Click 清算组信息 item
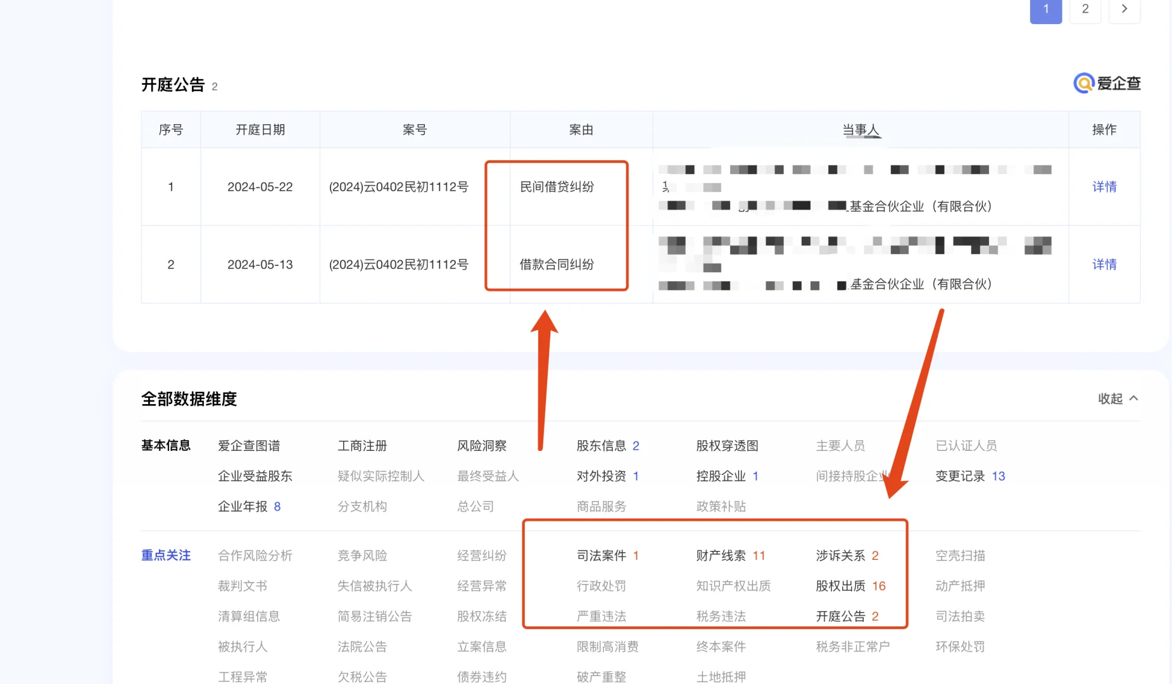This screenshot has width=1172, height=684. [x=249, y=616]
